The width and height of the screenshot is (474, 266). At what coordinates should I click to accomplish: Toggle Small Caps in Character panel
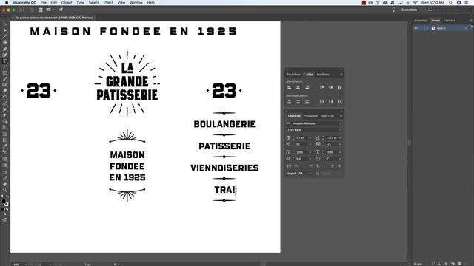[x=297, y=166]
